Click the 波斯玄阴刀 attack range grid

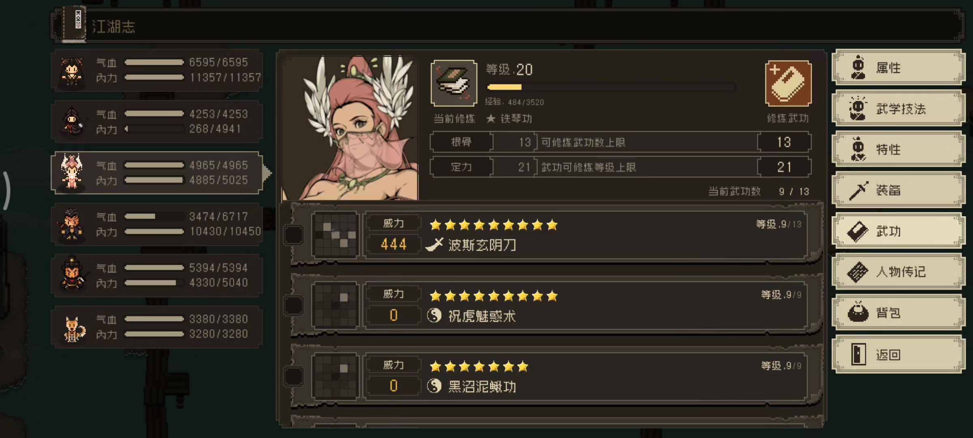[x=335, y=234]
